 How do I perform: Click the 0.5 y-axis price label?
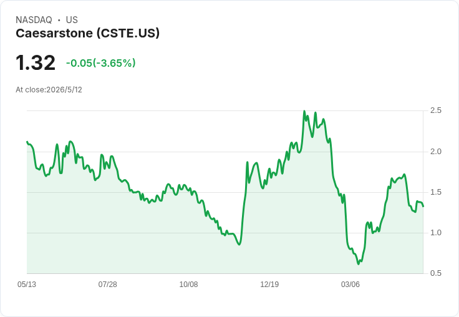pos(435,273)
